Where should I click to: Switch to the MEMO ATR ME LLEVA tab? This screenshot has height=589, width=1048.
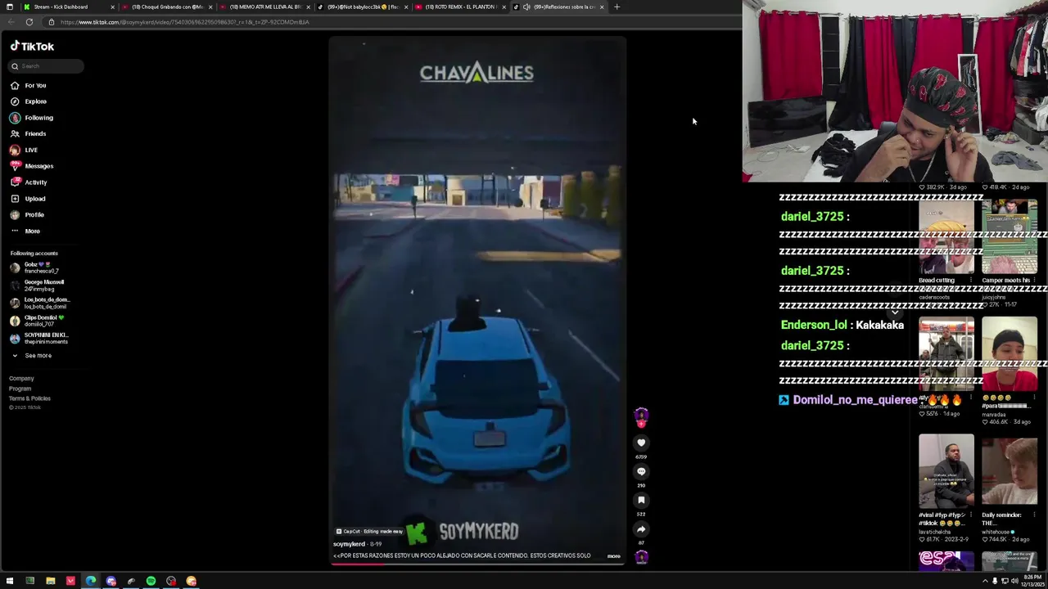[264, 7]
